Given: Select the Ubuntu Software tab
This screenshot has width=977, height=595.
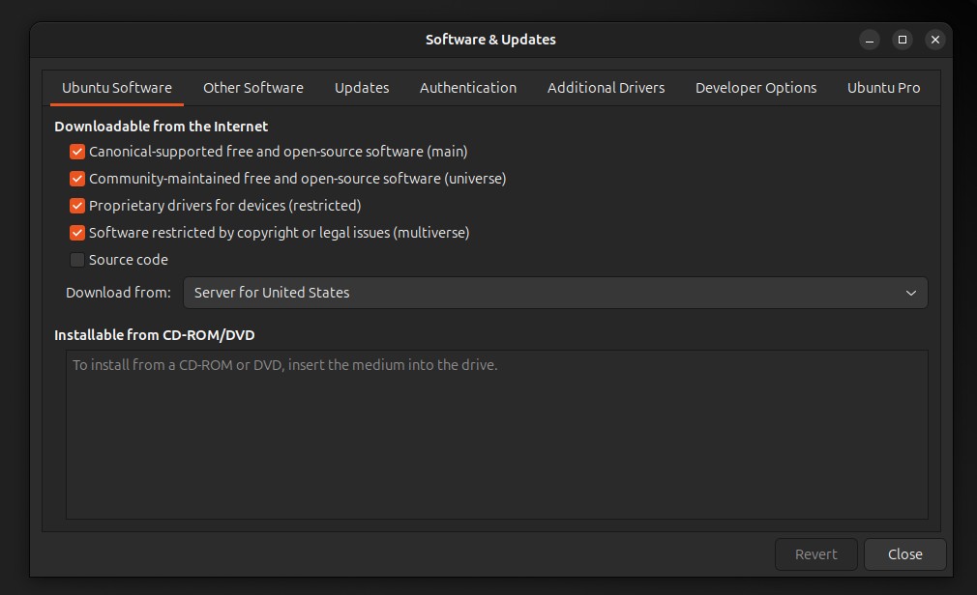Looking at the screenshot, I should tap(117, 88).
